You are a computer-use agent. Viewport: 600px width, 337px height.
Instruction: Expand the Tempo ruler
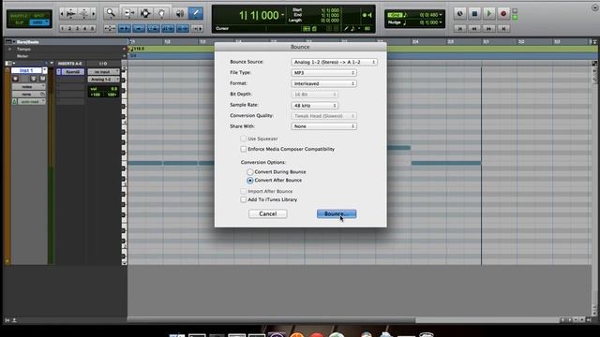pos(10,49)
